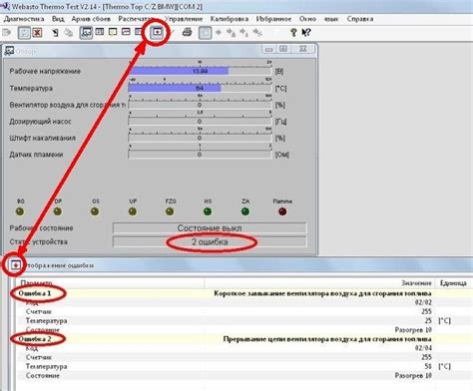
Task: Open the Управление menu
Action: tap(184, 19)
